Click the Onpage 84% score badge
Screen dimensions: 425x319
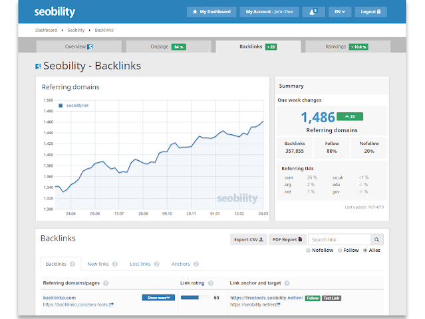(179, 47)
